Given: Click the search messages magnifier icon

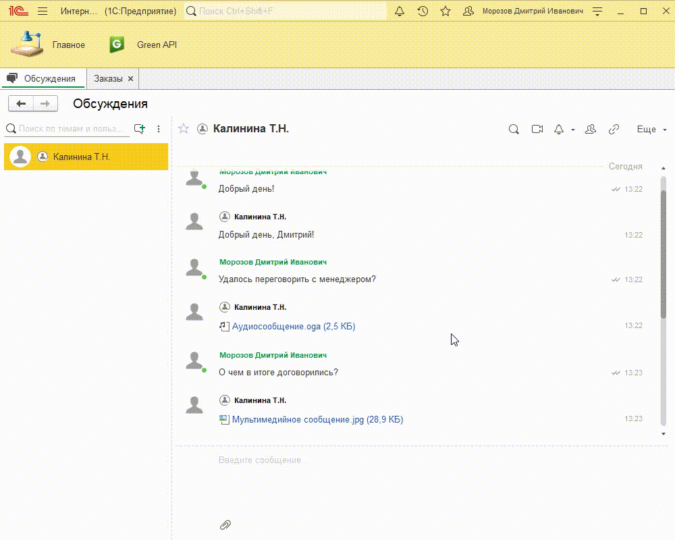Looking at the screenshot, I should click(514, 130).
